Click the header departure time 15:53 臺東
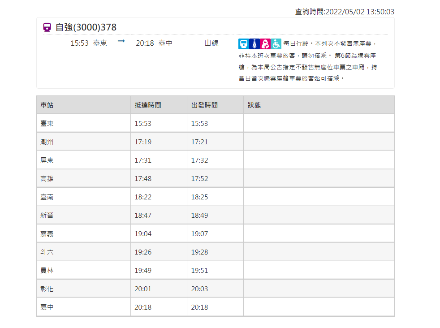 click(89, 43)
